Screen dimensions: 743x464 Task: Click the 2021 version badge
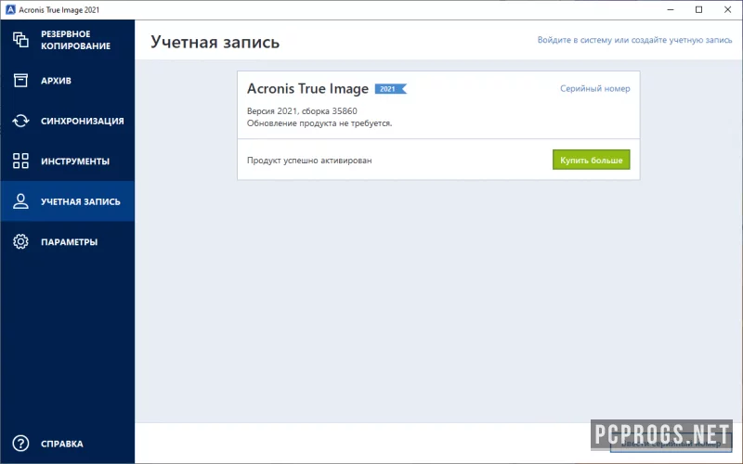390,88
